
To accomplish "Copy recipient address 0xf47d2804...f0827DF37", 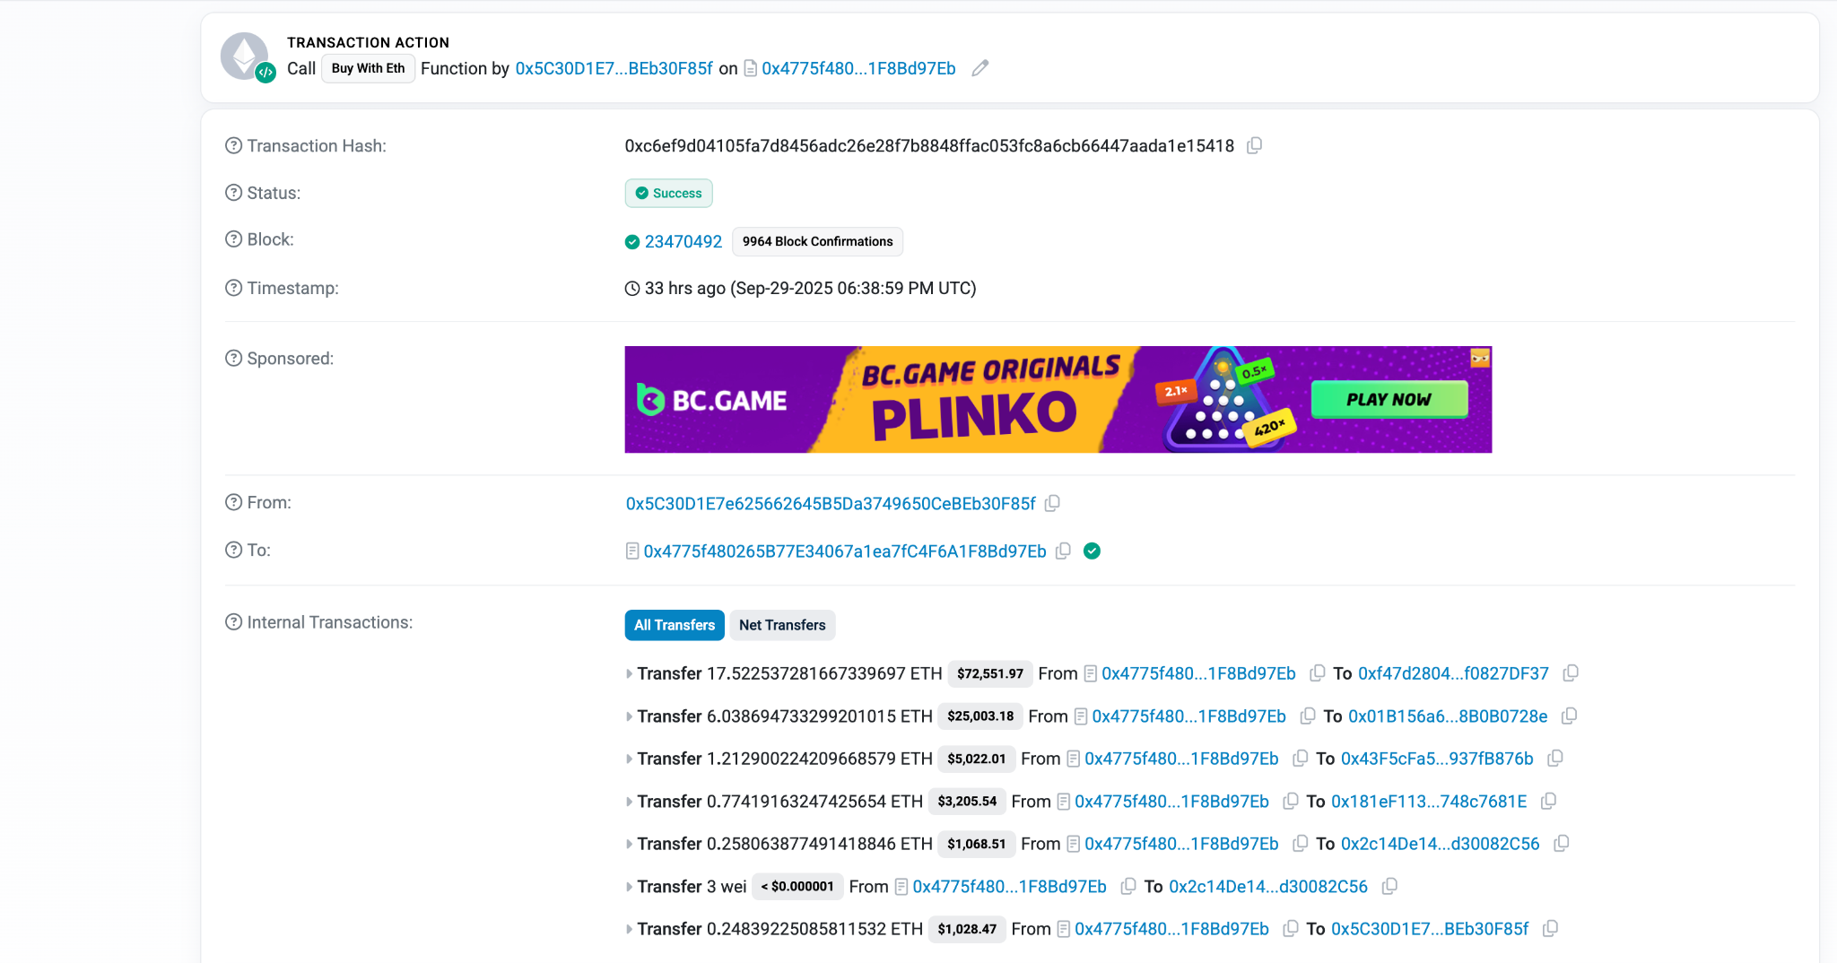I will click(1571, 673).
